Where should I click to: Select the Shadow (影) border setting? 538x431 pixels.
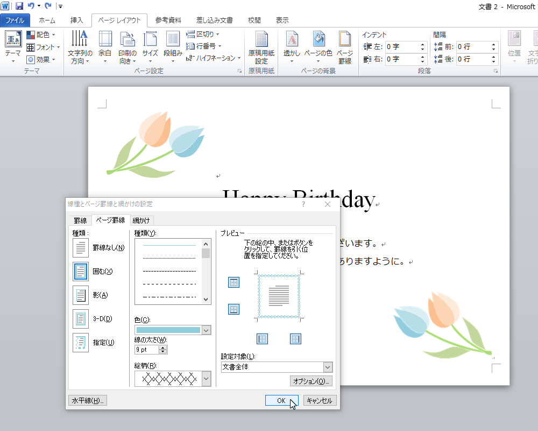[81, 295]
